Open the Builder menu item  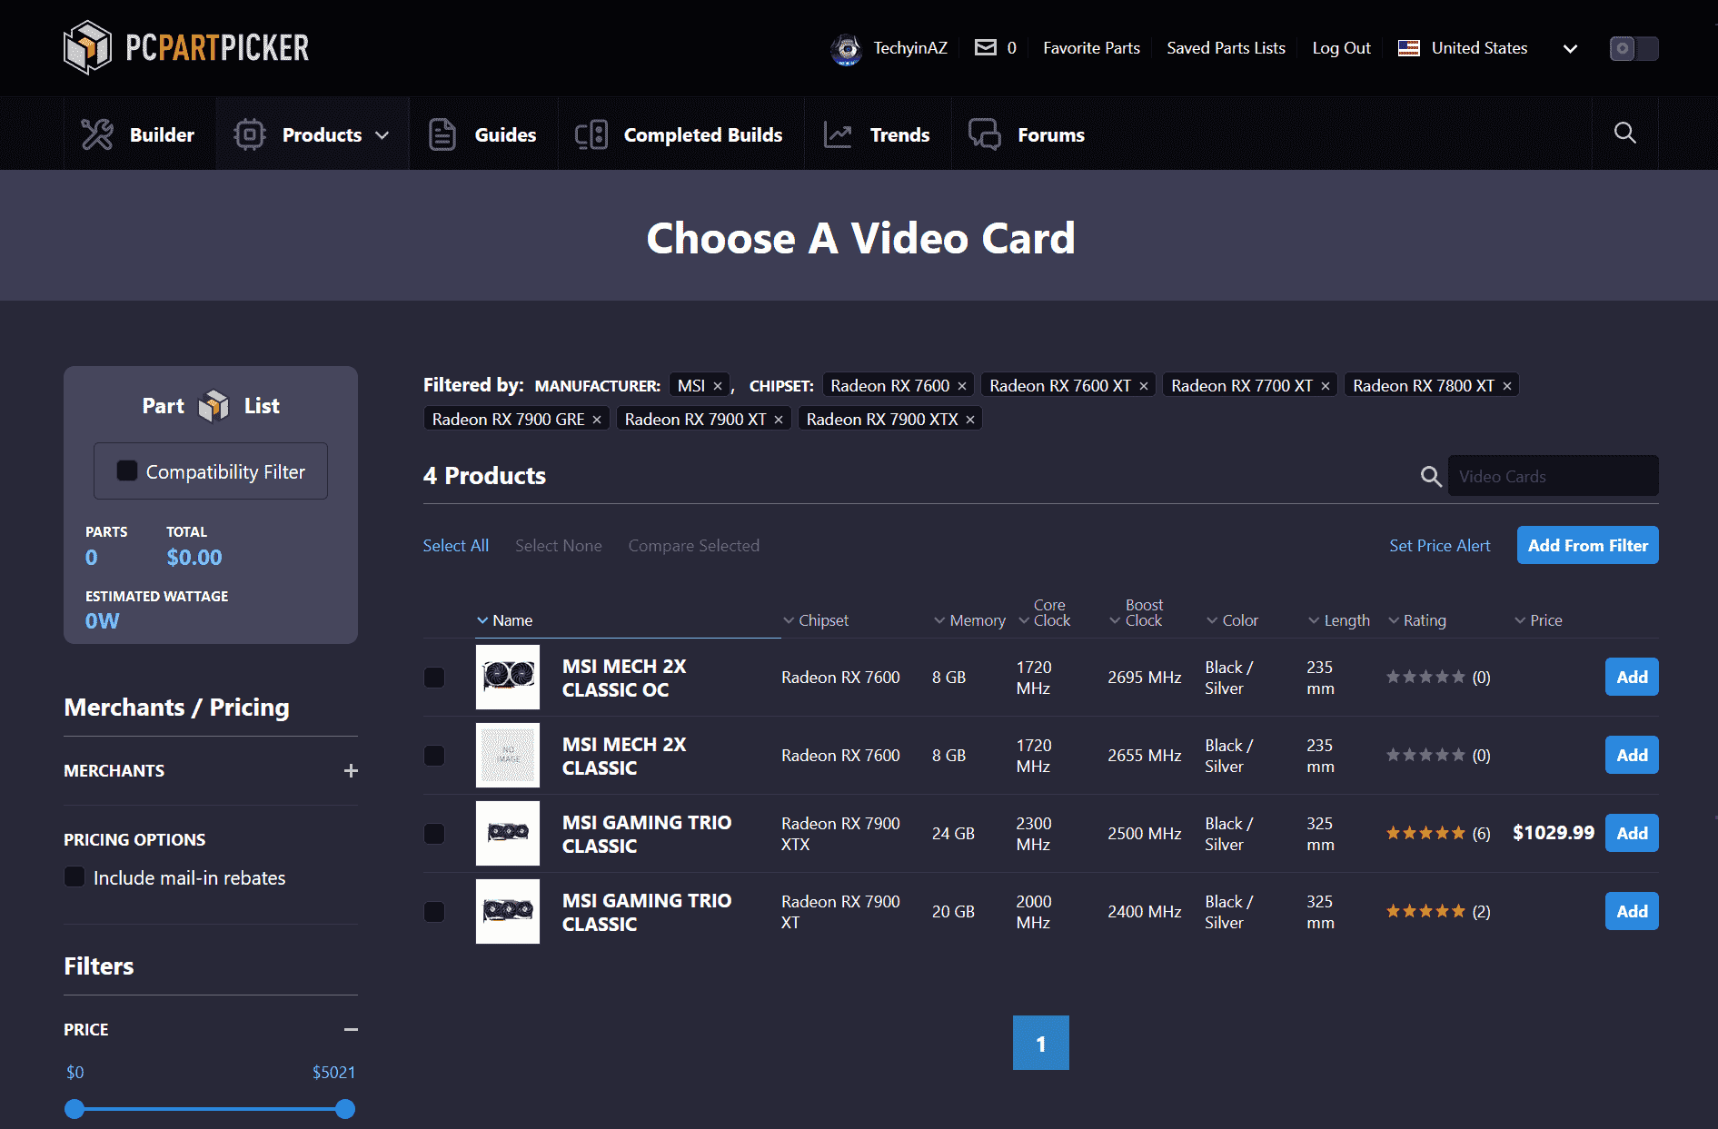138,134
